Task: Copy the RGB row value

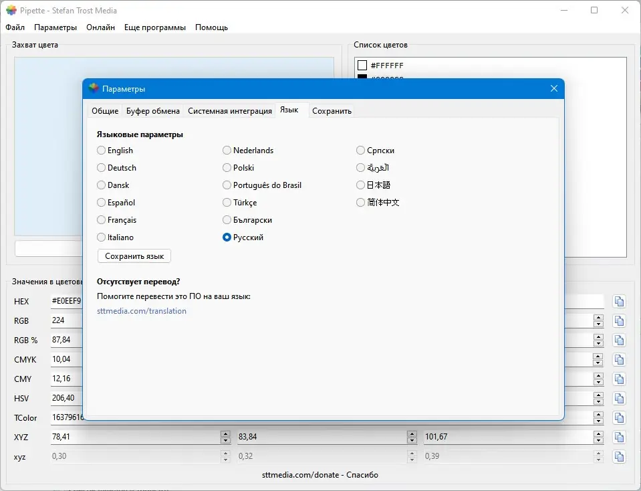Action: 620,321
